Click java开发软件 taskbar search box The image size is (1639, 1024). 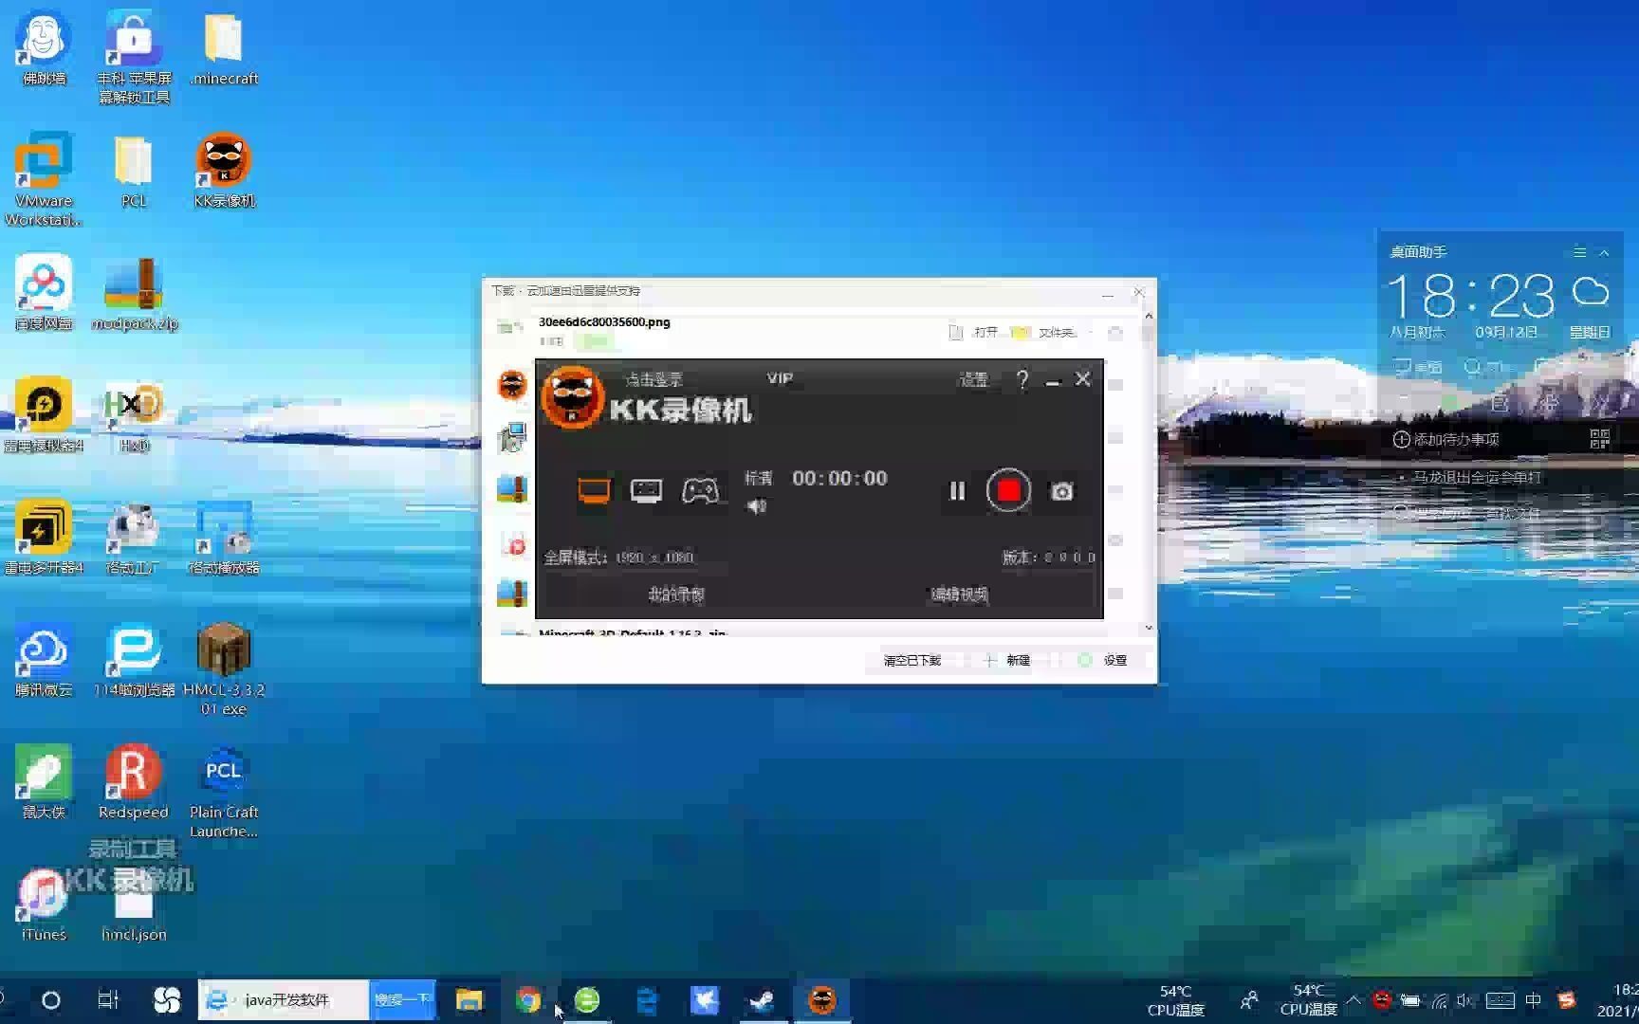pyautogui.click(x=284, y=999)
